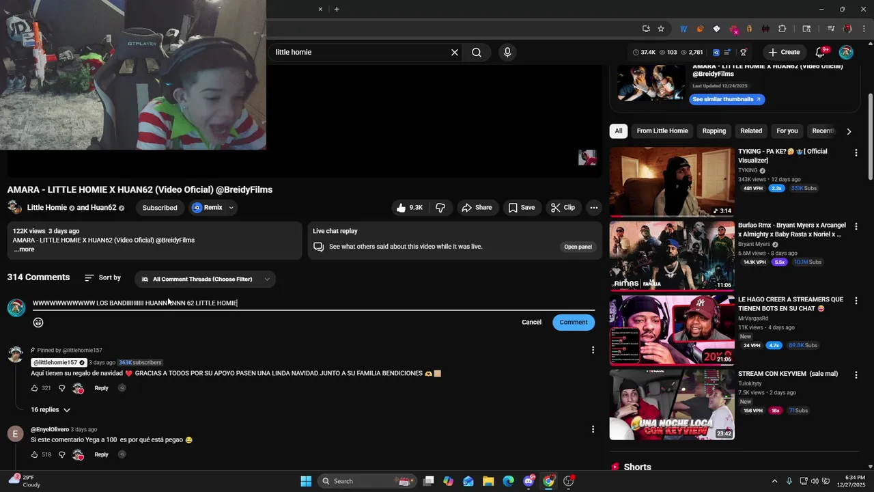The height and width of the screenshot is (492, 874).
Task: Toggle the Subscribed button
Action: coord(160,208)
